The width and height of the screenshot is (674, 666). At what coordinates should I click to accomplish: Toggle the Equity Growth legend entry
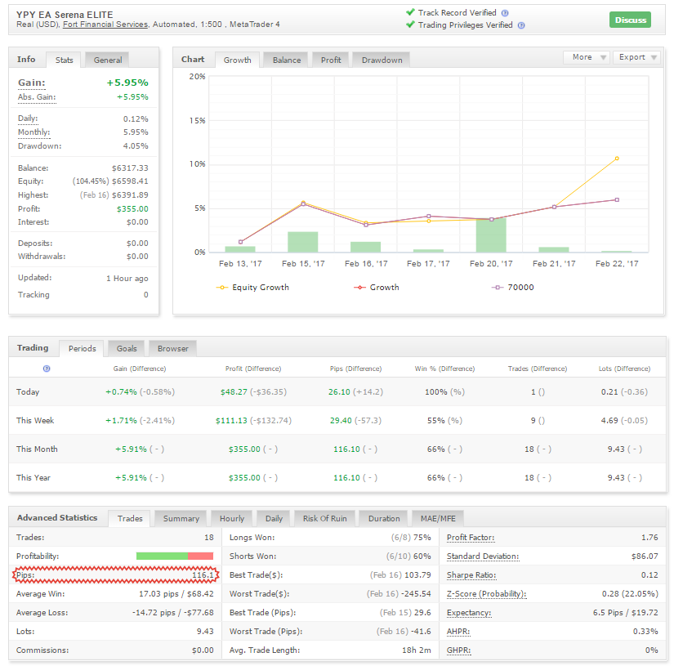point(252,287)
